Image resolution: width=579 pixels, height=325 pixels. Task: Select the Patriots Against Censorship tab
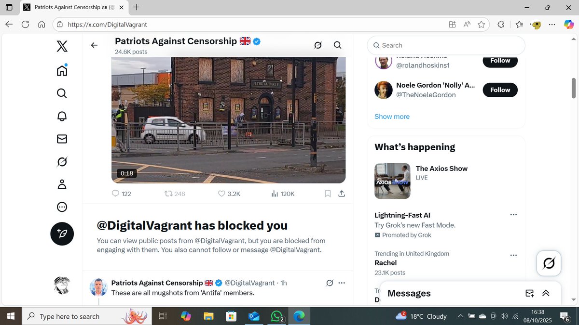(x=73, y=8)
